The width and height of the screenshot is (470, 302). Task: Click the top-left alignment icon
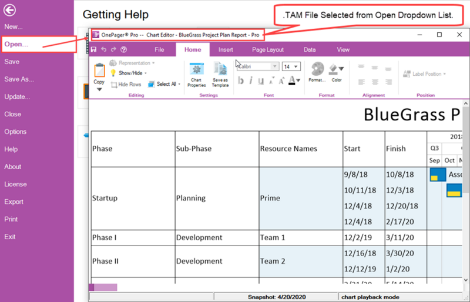[361, 68]
